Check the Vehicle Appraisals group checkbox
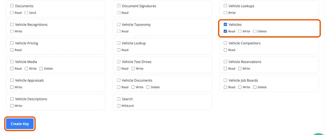The width and height of the screenshot is (325, 135). 12,80
